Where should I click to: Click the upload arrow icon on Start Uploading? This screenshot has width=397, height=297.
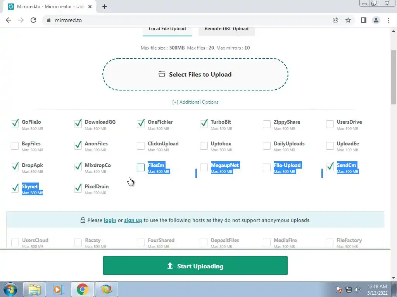(x=170, y=266)
